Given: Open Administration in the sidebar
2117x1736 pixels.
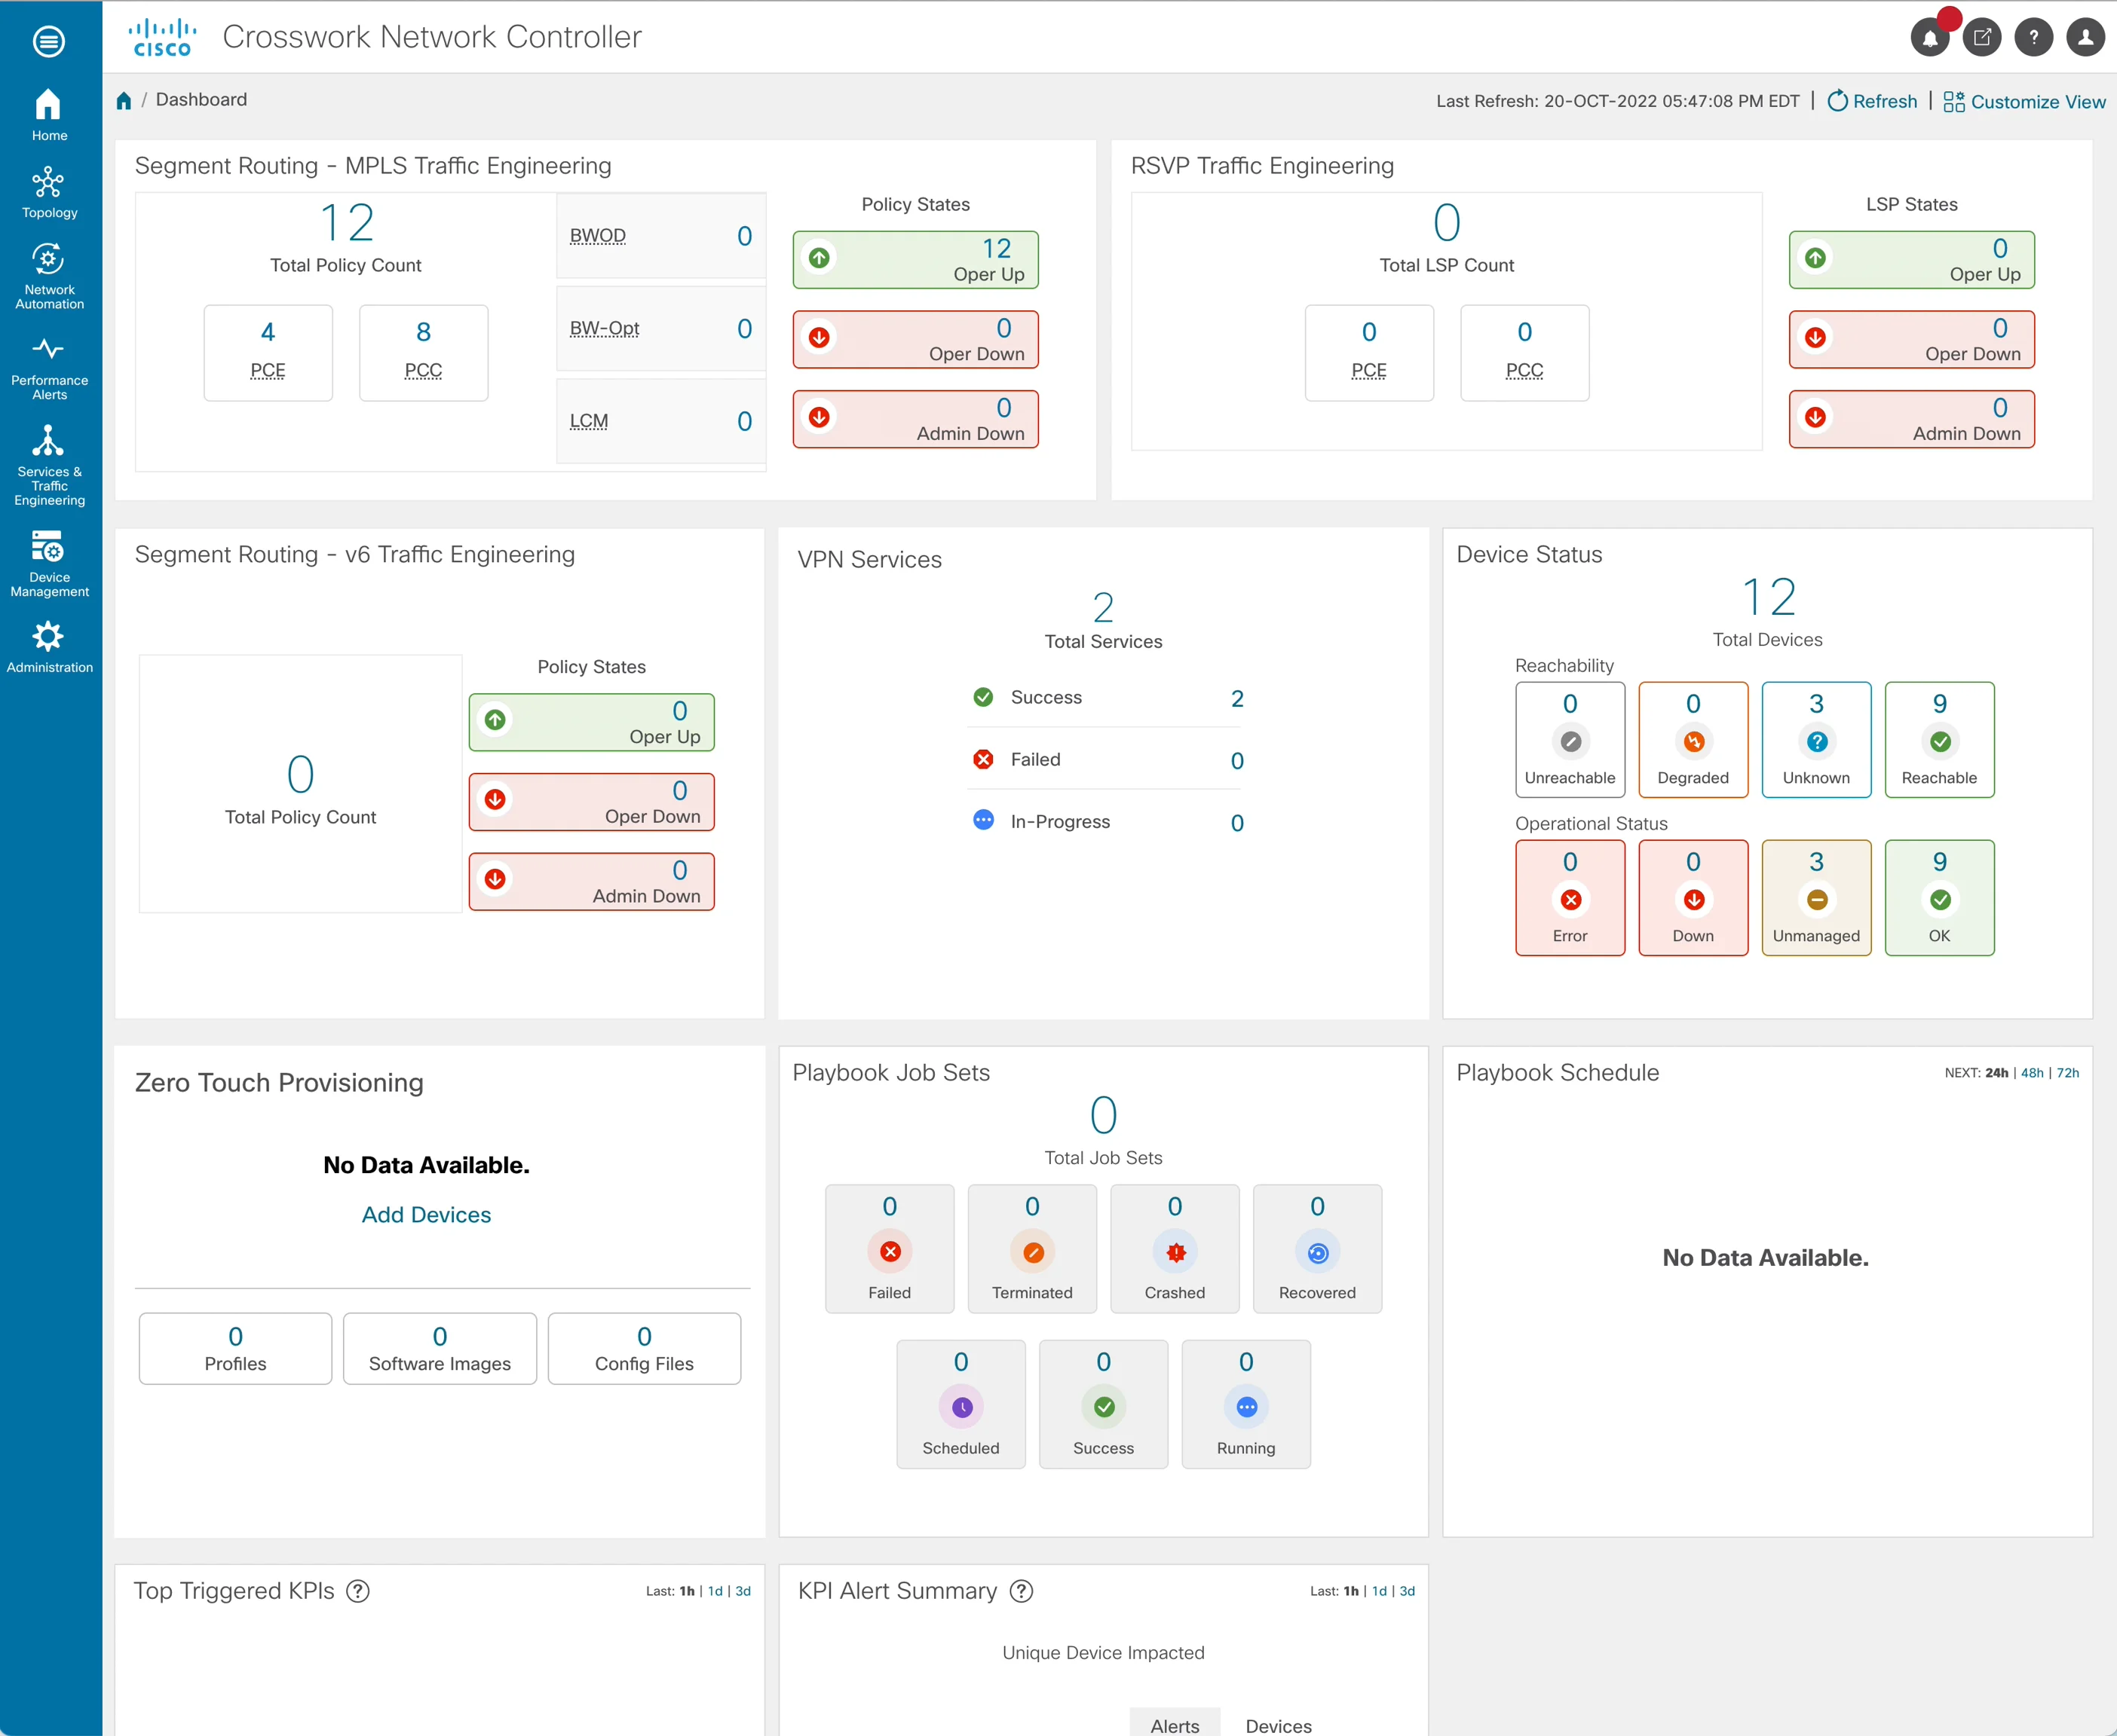Looking at the screenshot, I should click(49, 647).
